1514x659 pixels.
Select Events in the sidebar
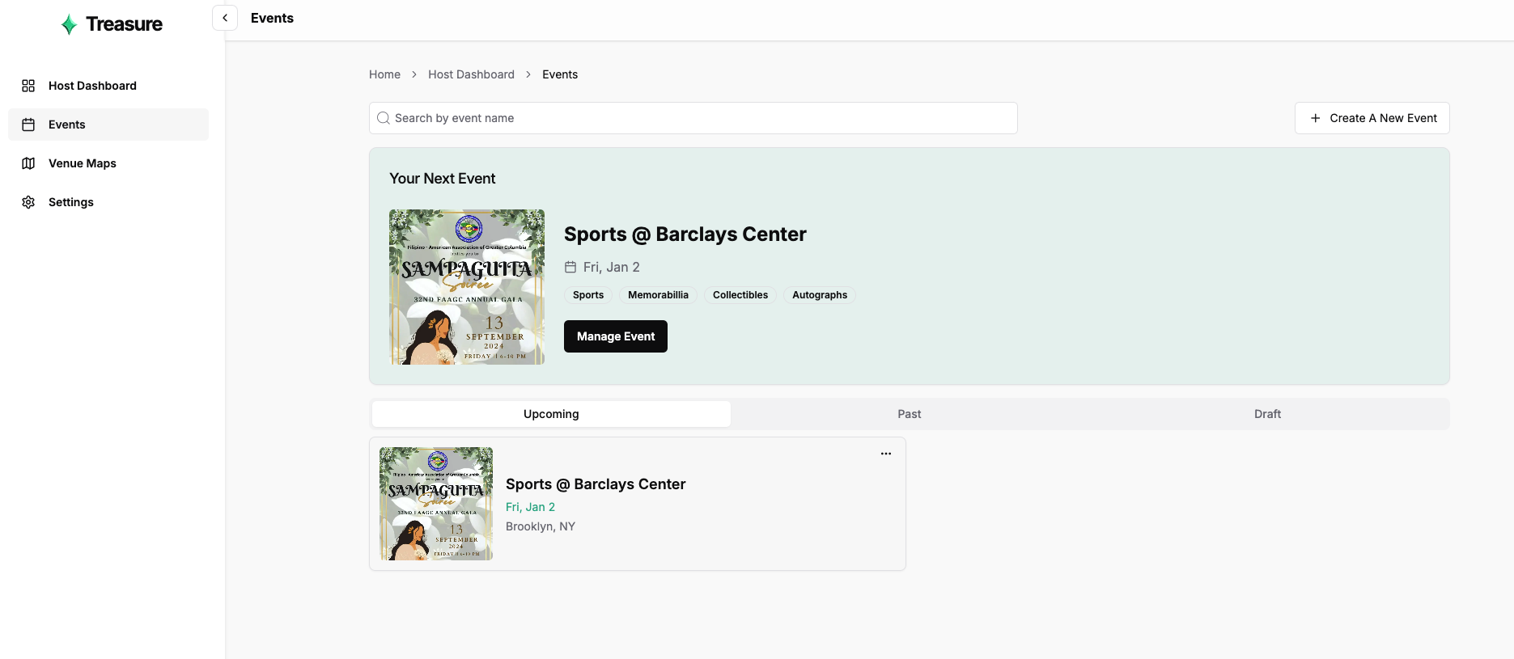tap(108, 125)
